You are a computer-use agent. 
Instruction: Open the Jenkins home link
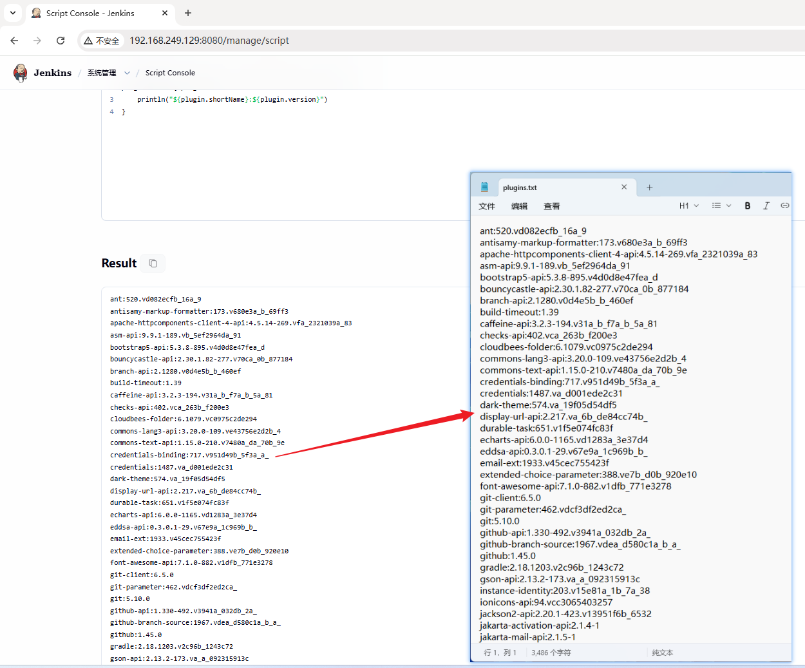tap(53, 73)
